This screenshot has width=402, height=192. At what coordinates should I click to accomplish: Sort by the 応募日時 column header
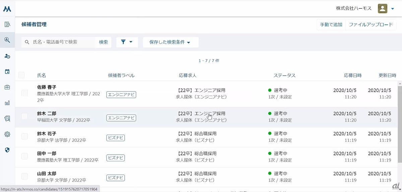point(352,75)
